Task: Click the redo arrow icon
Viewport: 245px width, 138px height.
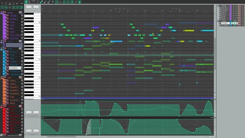Action: click(x=21, y=3)
